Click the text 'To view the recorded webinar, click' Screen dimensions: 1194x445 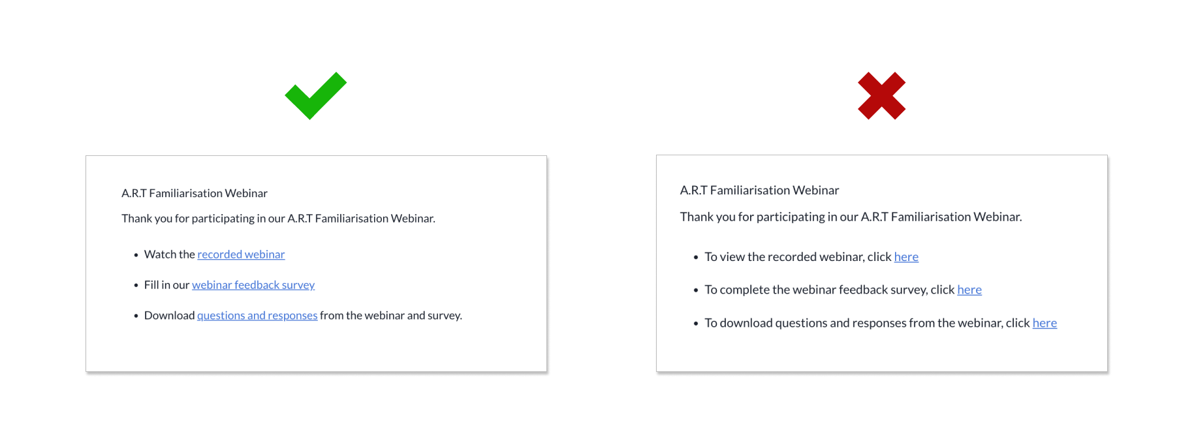click(798, 257)
